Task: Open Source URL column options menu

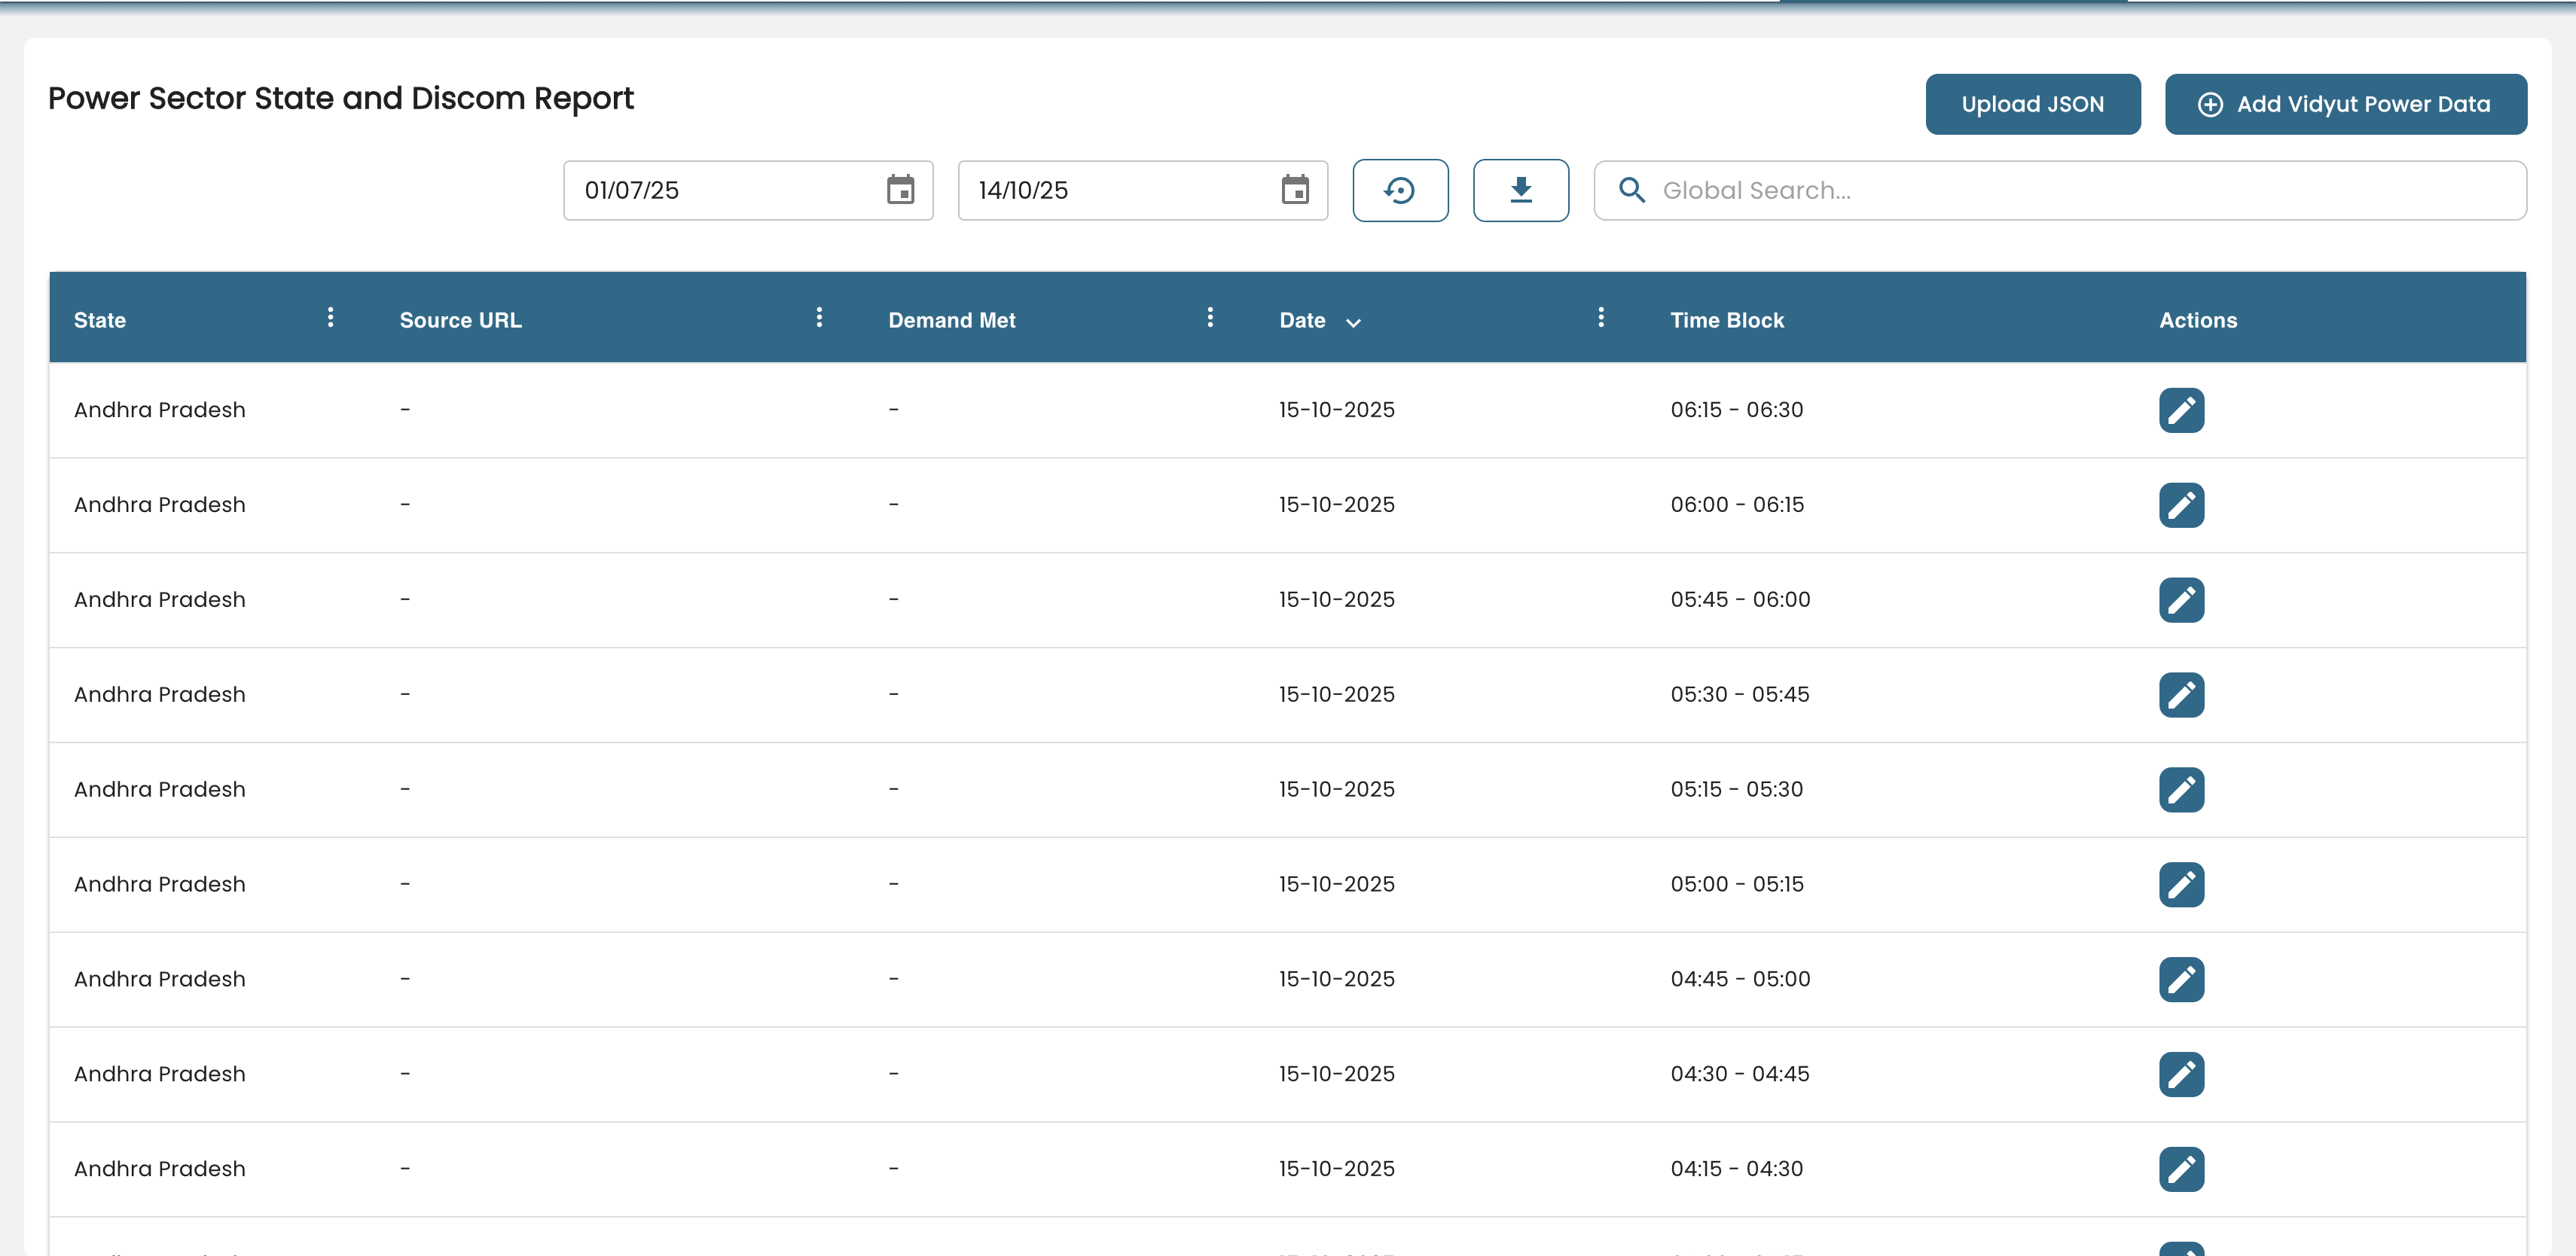Action: [x=819, y=317]
